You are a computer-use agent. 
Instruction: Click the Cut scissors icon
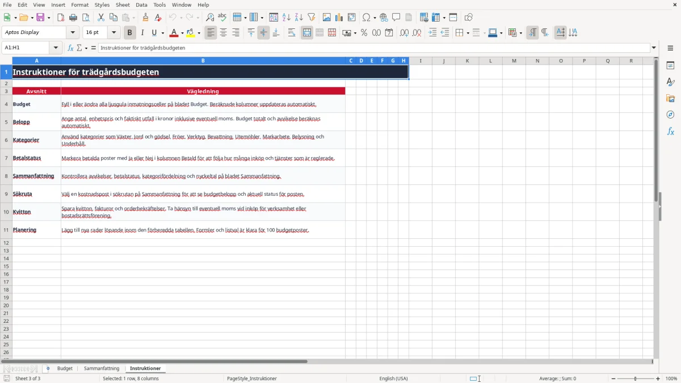[101, 18]
